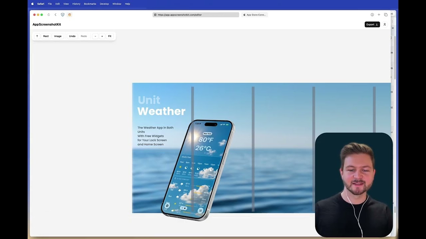Open Safari's downloads icon
426x239 pixels.
372,15
